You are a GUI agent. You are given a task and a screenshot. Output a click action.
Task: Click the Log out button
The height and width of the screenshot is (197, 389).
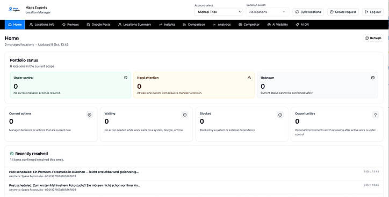373,12
